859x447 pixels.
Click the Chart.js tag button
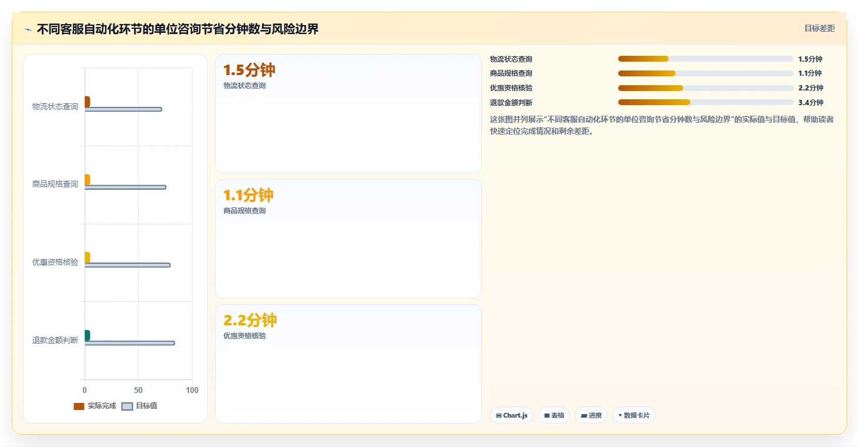pos(512,415)
